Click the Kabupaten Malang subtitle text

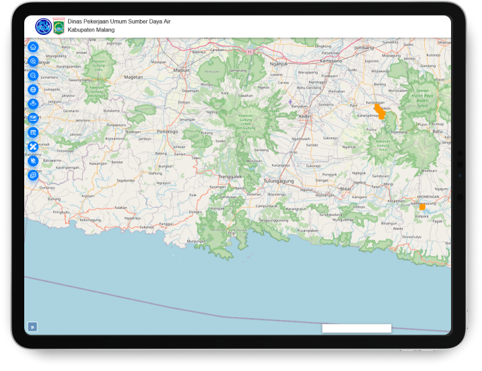click(x=91, y=30)
